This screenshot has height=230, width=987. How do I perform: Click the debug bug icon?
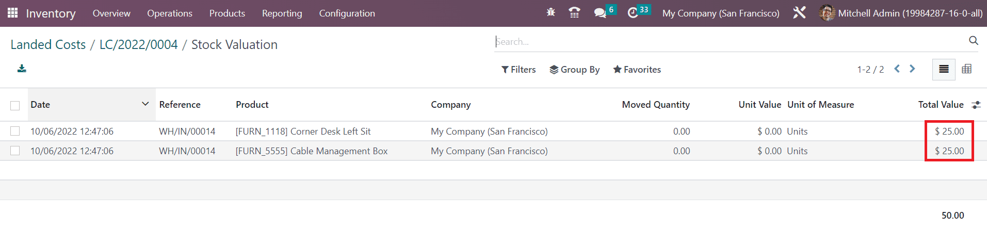coord(551,13)
